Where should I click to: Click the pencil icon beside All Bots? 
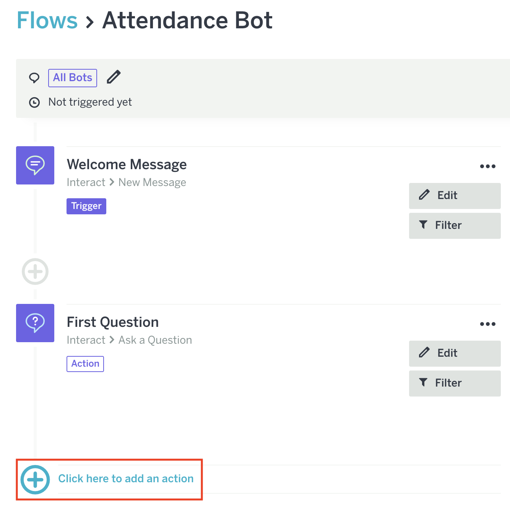pyautogui.click(x=114, y=77)
